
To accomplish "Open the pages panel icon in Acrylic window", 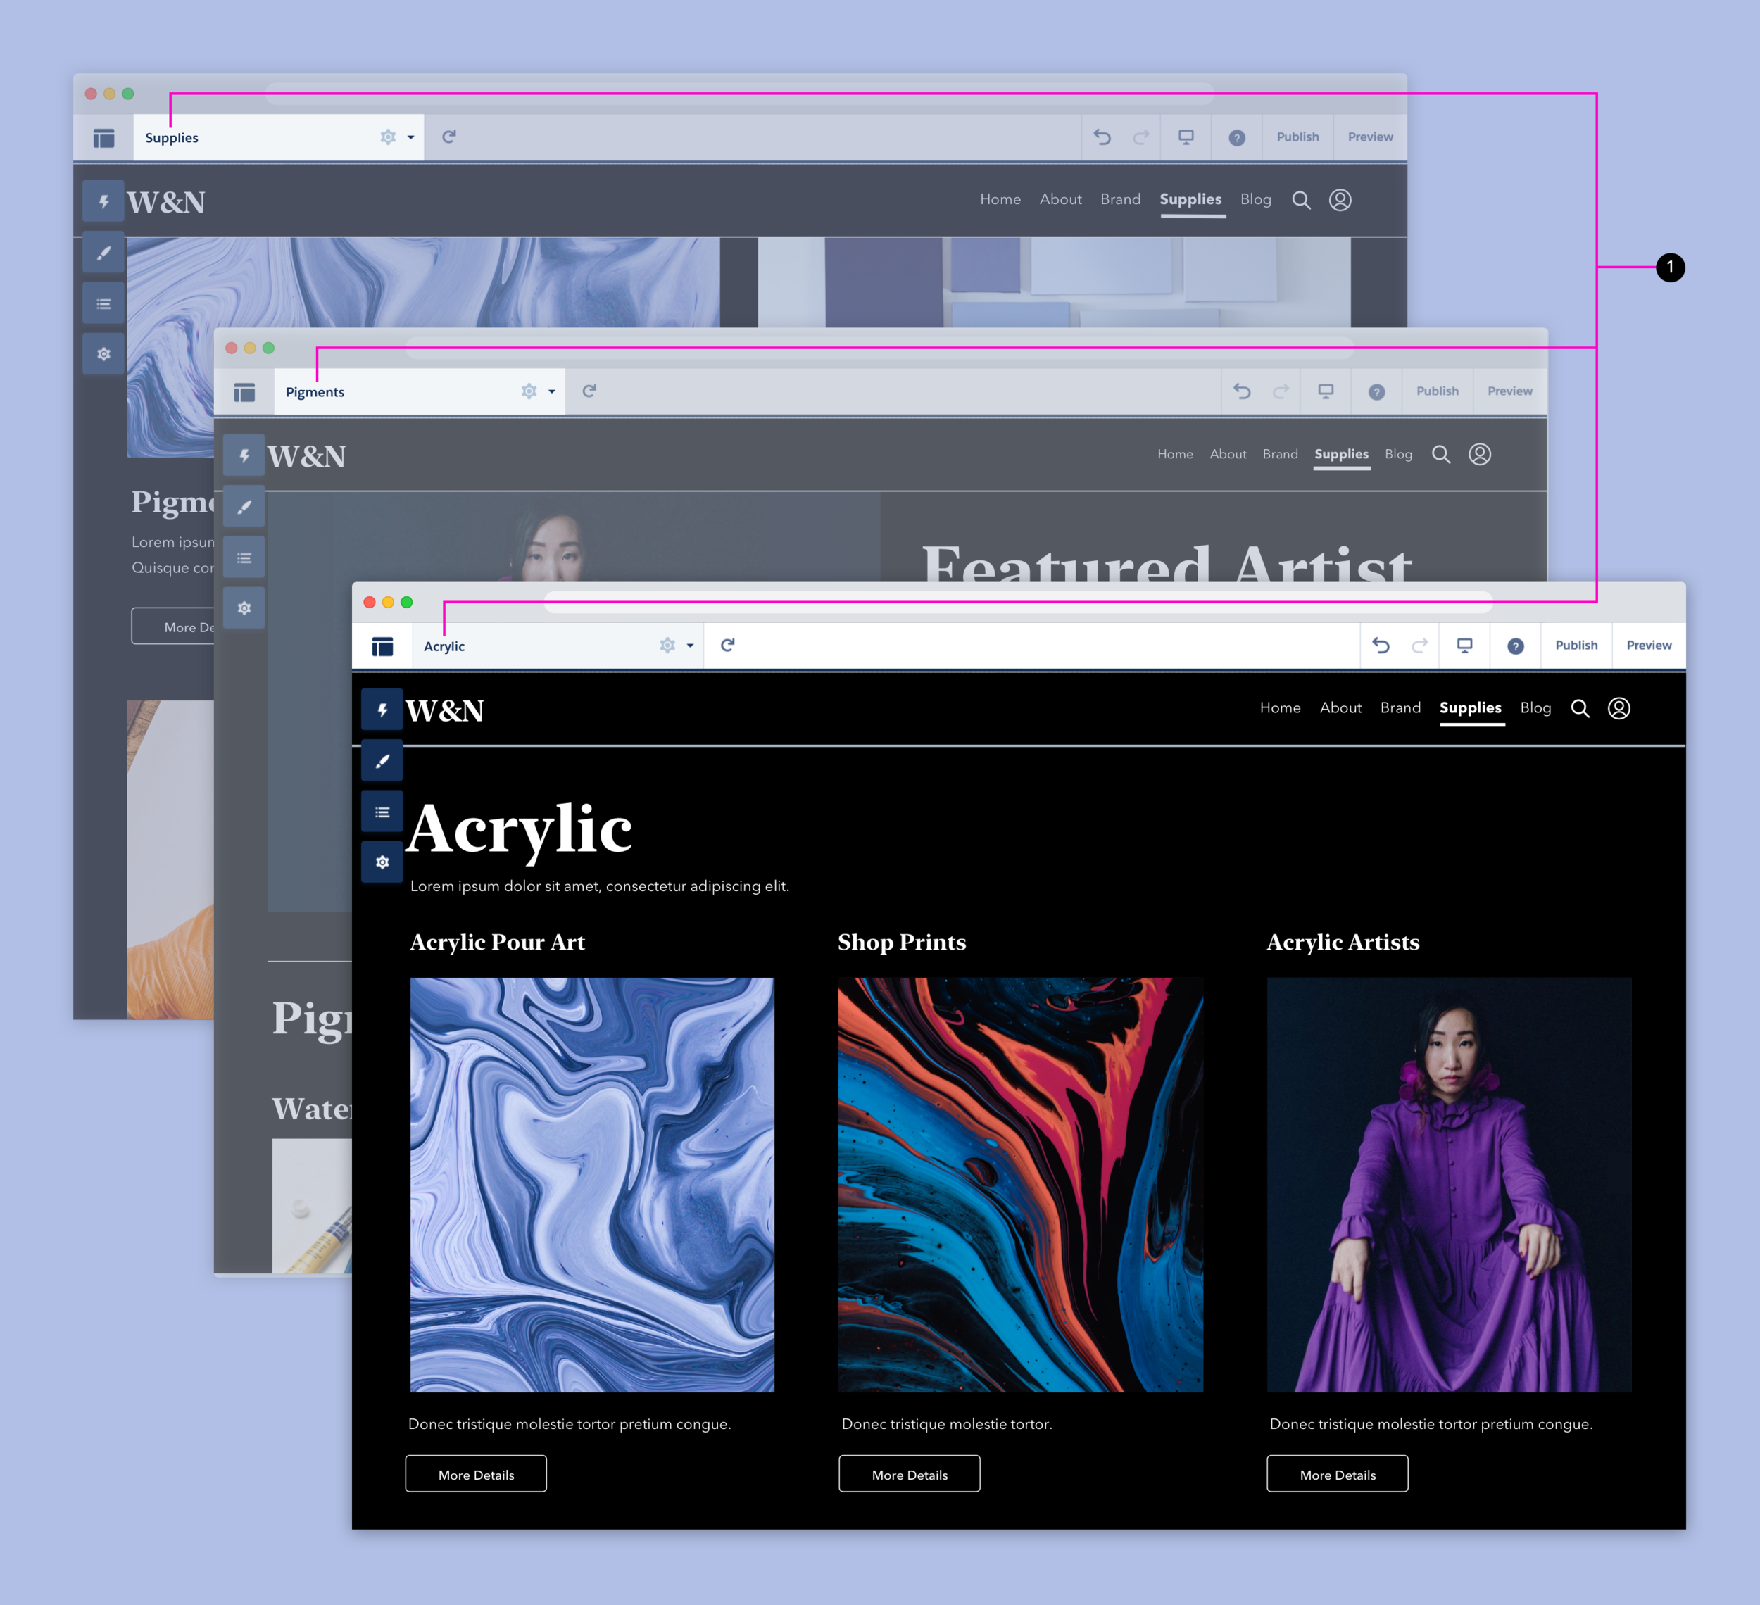I will click(x=382, y=646).
